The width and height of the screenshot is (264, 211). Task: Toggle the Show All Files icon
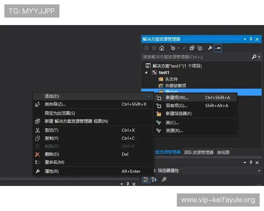pyautogui.click(x=200, y=48)
